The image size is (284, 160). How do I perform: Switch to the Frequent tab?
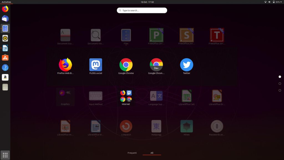132,153
